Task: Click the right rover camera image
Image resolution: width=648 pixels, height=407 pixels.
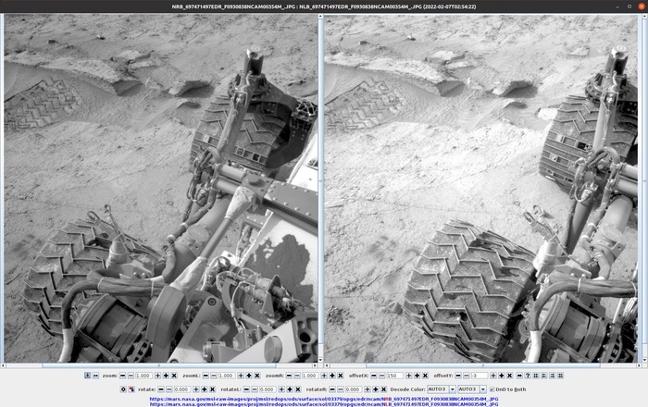Action: click(481, 190)
